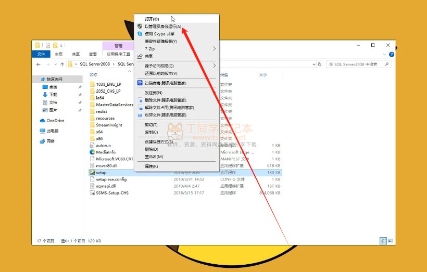Screen dimensions: 427x272
Task: Click the setup application icon
Action: (92, 173)
